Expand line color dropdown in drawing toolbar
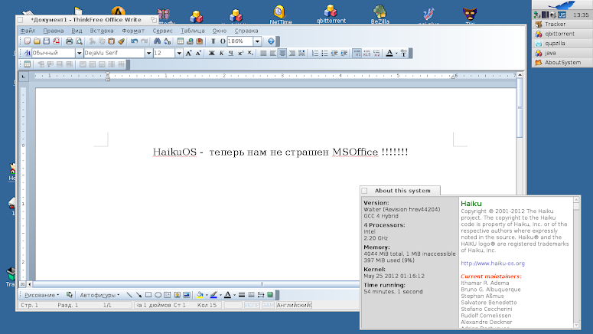The image size is (593, 334). click(x=220, y=295)
